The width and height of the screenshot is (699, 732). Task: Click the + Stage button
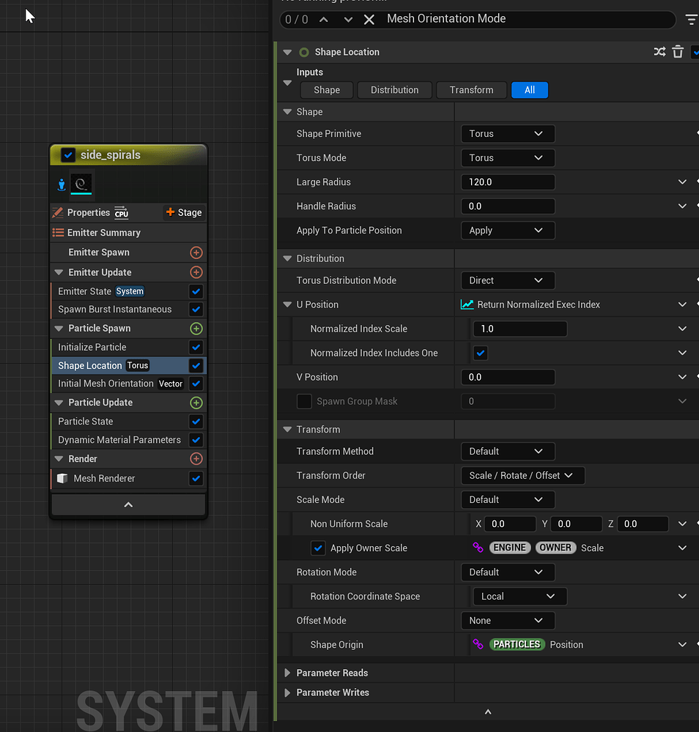(x=183, y=212)
